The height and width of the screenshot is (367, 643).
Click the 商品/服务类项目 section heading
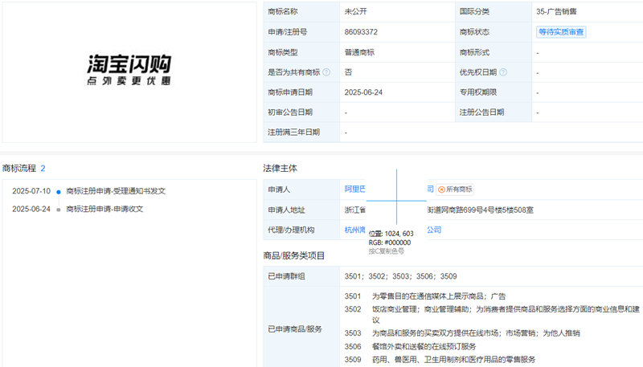294,255
